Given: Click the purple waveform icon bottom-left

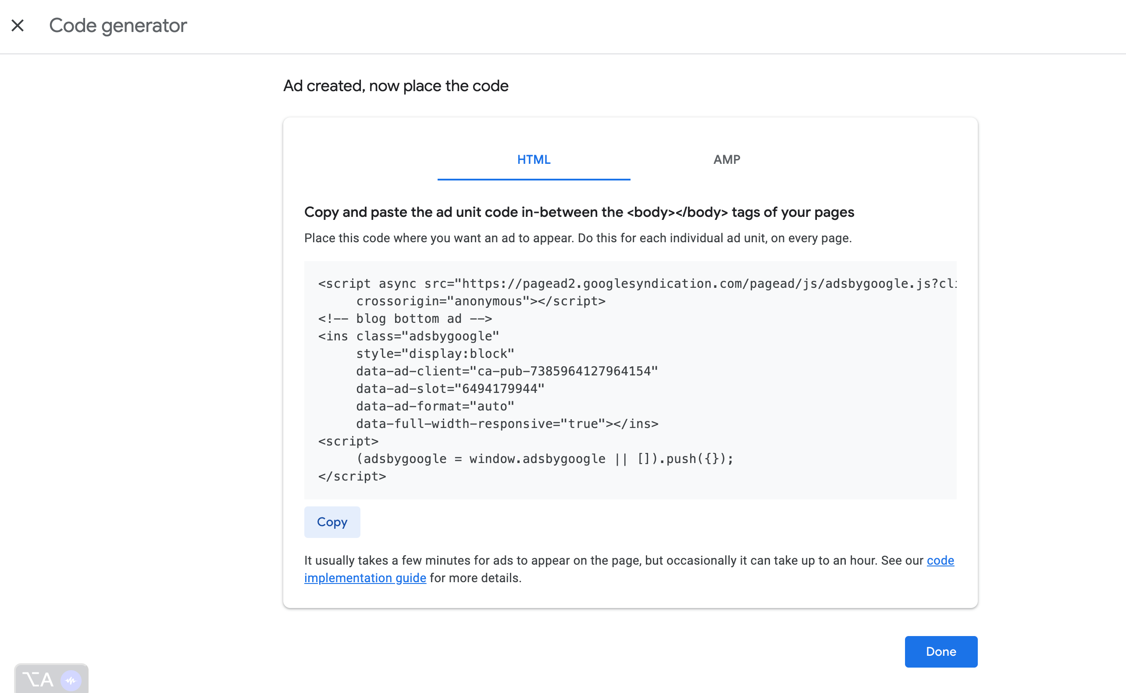Looking at the screenshot, I should click(x=71, y=681).
